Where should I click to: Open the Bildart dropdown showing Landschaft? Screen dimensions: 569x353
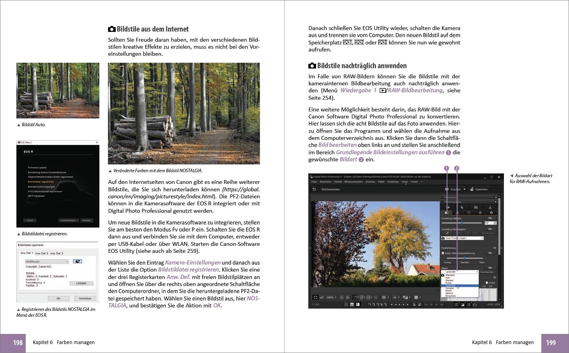[460, 271]
